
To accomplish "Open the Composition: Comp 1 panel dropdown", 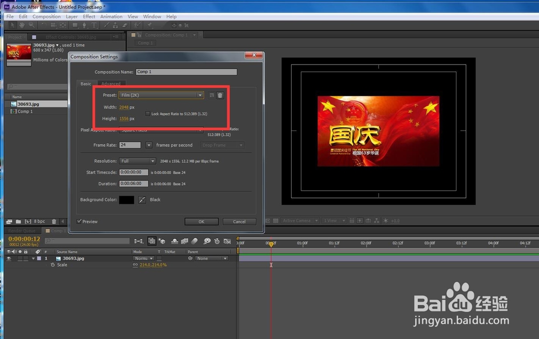I will pyautogui.click(x=194, y=34).
